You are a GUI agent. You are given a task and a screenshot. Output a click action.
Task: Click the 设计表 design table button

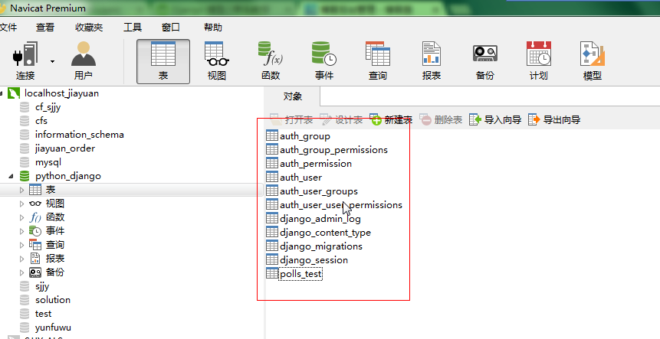coord(341,120)
